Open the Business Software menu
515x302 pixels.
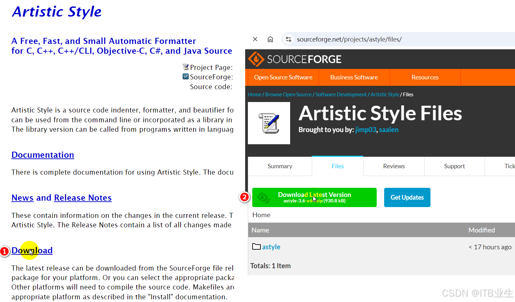point(354,77)
